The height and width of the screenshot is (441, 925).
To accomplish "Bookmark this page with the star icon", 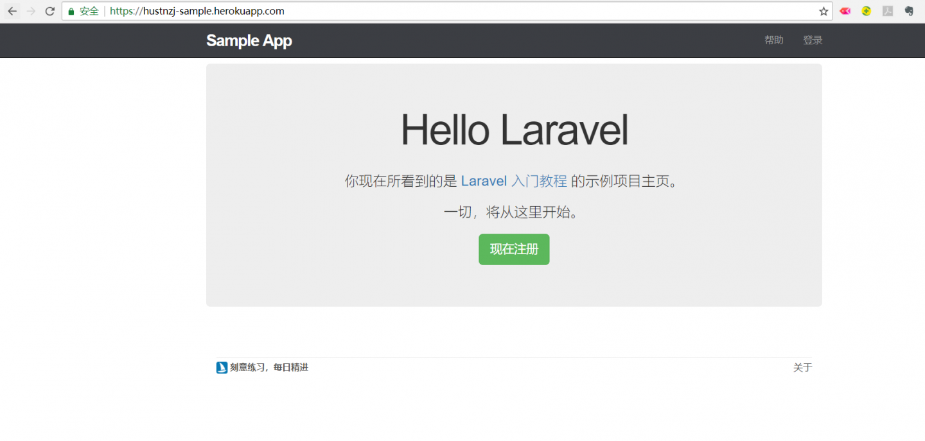I will tap(823, 11).
